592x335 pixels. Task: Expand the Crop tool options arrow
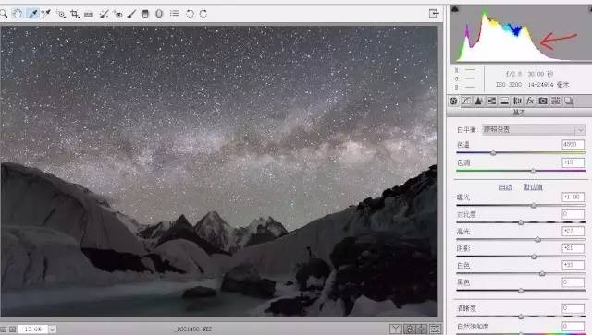tap(79, 17)
